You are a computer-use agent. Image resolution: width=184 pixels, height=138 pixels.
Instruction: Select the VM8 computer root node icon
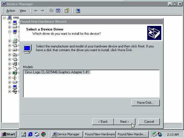[9, 18]
